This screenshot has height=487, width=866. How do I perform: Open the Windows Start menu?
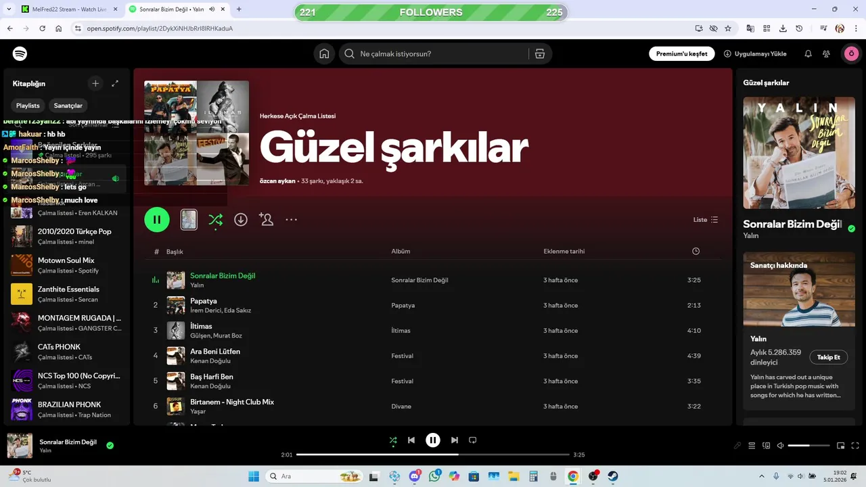[254, 476]
